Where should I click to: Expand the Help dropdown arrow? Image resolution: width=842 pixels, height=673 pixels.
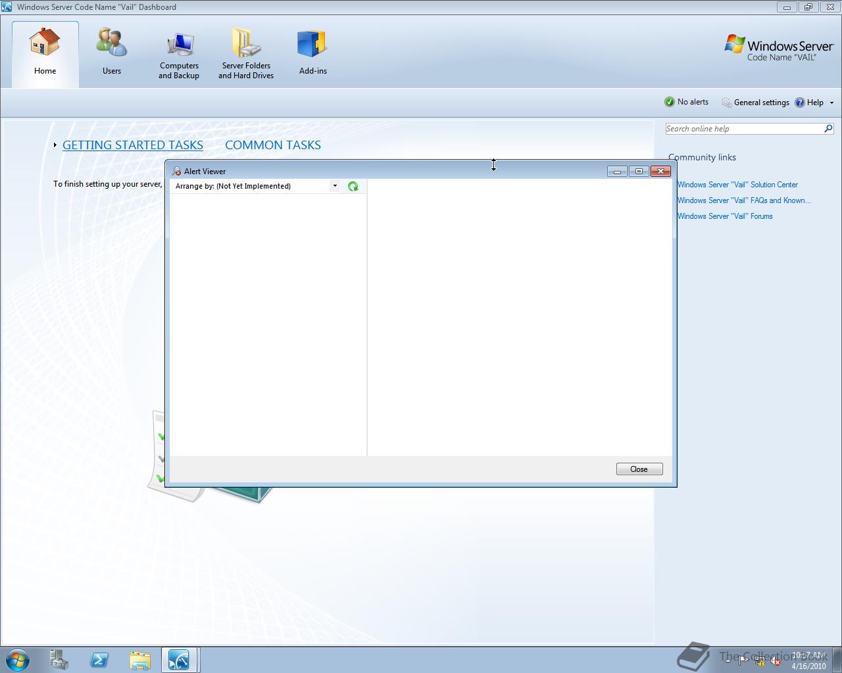[x=831, y=103]
